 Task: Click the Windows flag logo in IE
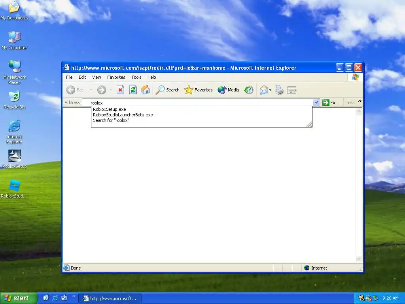point(356,77)
